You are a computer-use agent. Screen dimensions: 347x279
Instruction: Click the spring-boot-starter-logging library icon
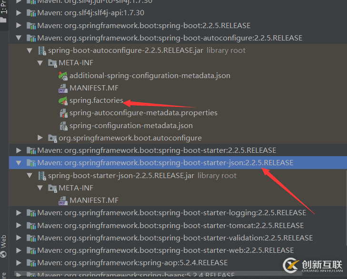(x=31, y=213)
